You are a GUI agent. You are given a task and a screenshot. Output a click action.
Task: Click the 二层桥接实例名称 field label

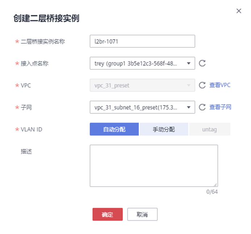click(x=43, y=42)
